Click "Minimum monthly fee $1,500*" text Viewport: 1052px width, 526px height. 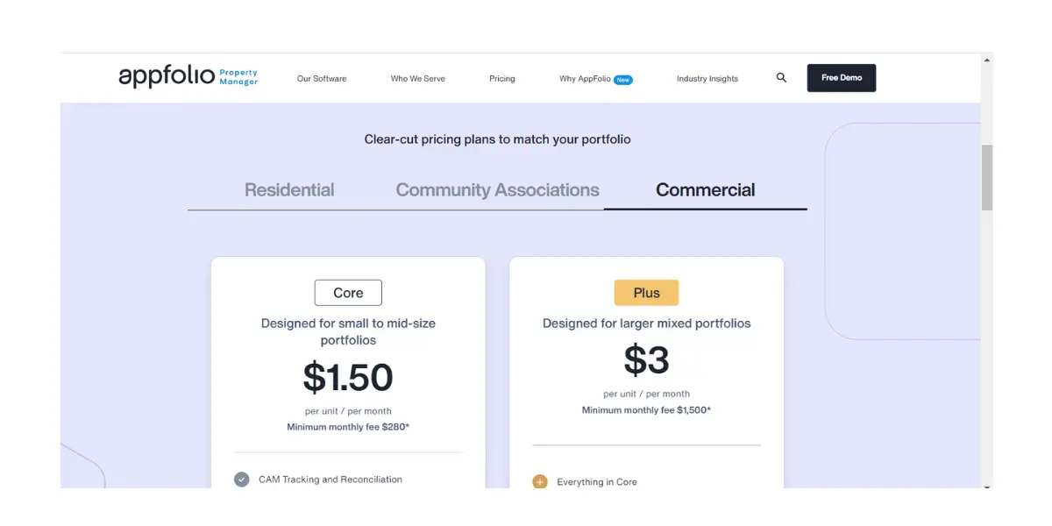646,409
